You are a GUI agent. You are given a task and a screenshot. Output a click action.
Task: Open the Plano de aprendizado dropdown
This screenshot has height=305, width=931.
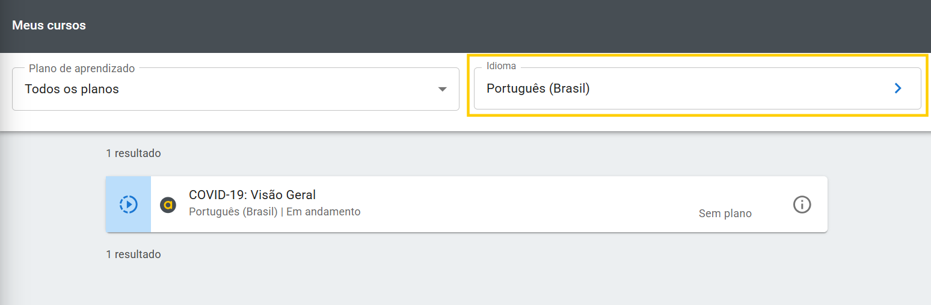[x=235, y=89]
